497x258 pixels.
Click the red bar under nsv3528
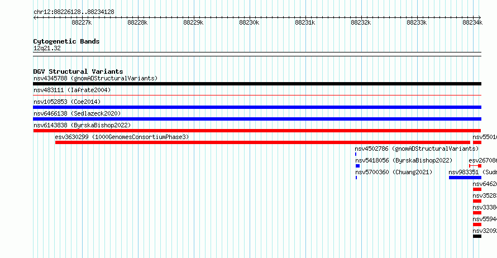(x=477, y=201)
